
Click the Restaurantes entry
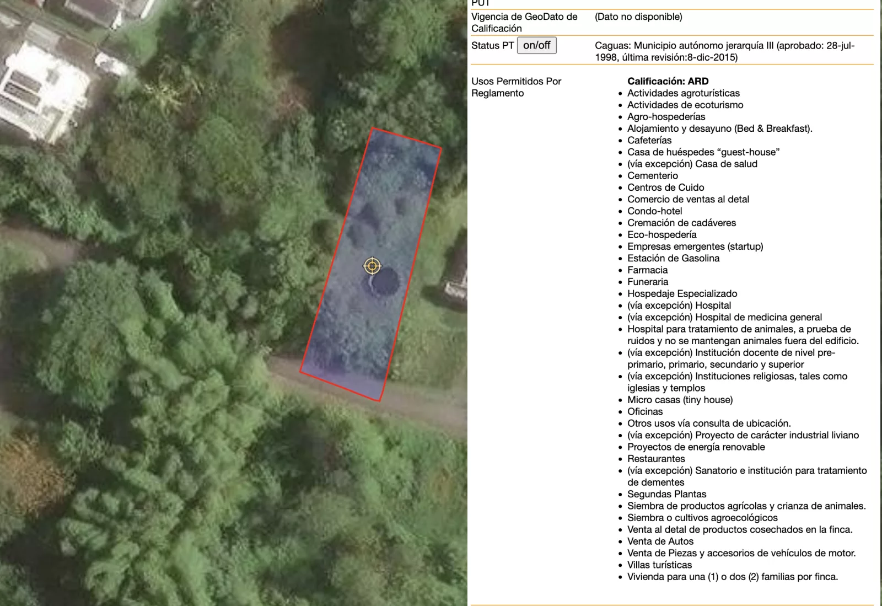coord(656,459)
